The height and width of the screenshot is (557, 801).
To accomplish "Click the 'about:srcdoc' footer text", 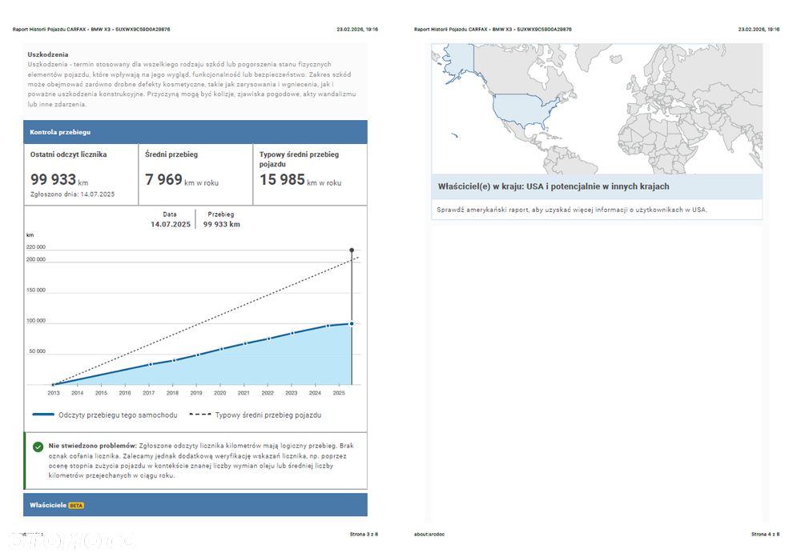I will coord(429,535).
